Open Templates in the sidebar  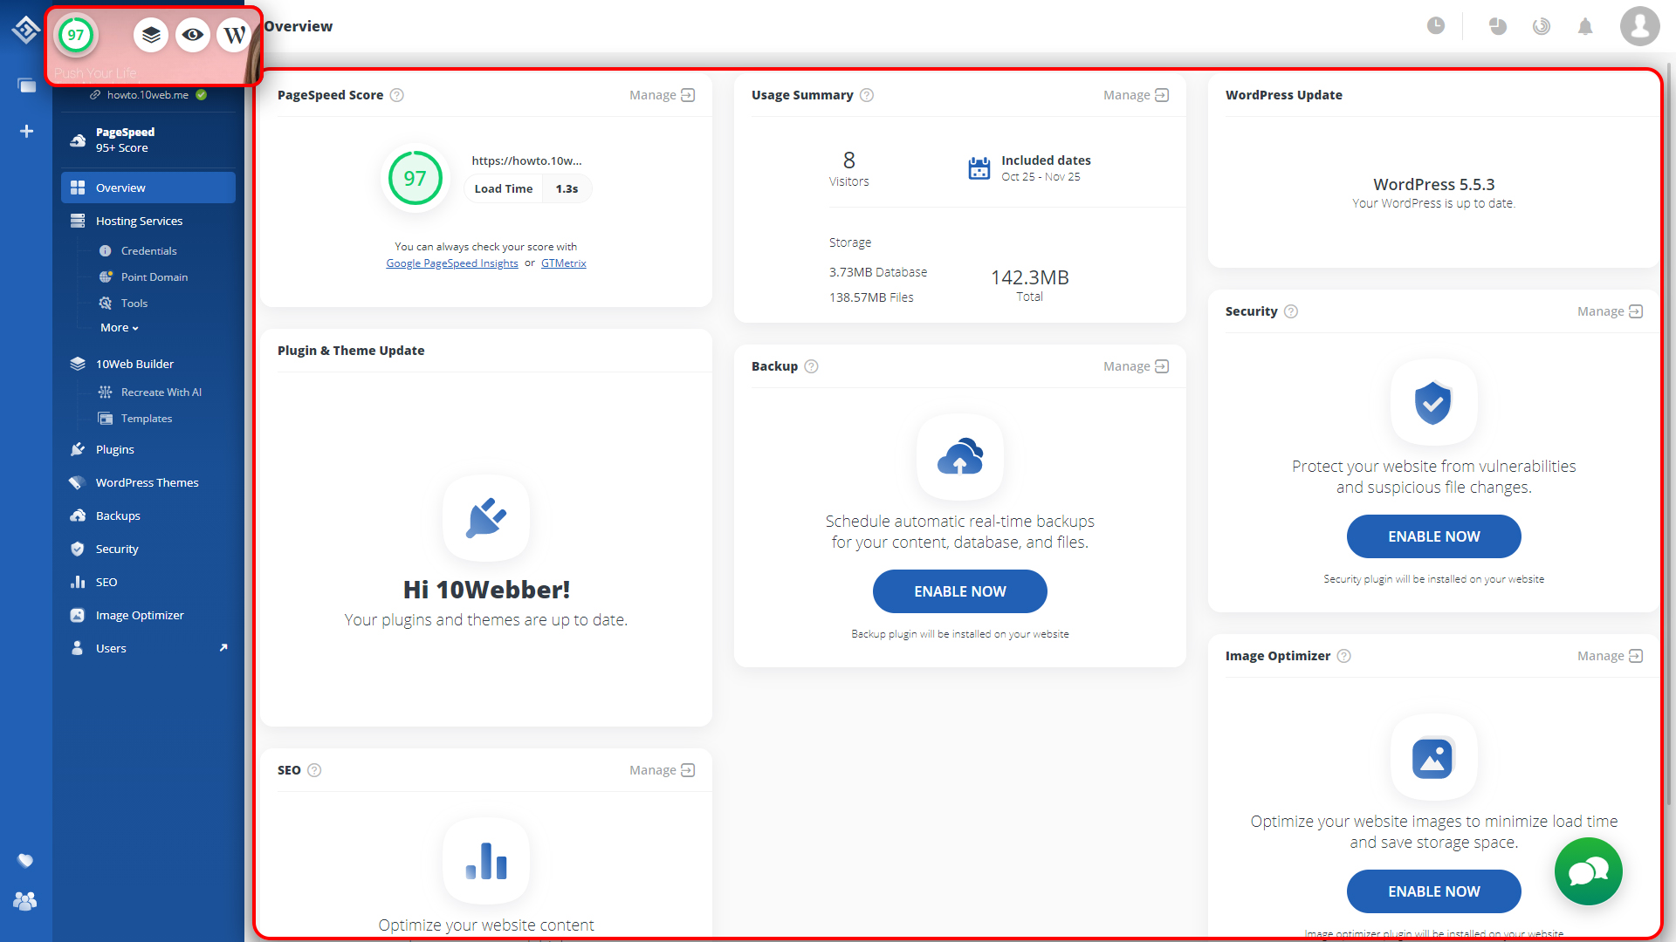[146, 419]
